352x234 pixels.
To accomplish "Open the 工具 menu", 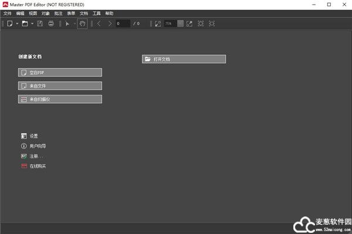I will [x=97, y=13].
